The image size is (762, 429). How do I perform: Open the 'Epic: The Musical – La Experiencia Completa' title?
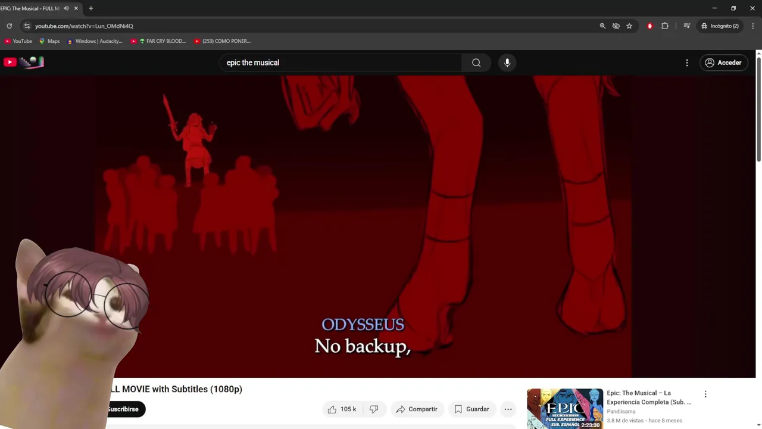(x=649, y=397)
